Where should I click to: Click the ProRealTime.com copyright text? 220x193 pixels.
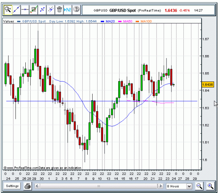[x=42, y=168]
